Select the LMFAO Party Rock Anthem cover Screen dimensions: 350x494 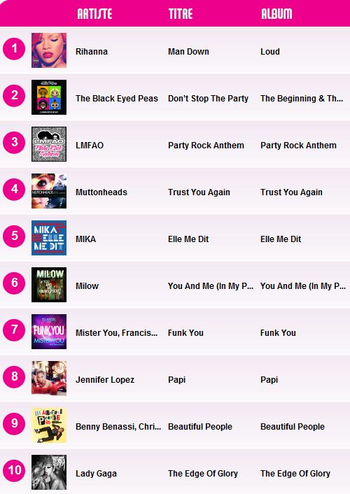(x=49, y=144)
